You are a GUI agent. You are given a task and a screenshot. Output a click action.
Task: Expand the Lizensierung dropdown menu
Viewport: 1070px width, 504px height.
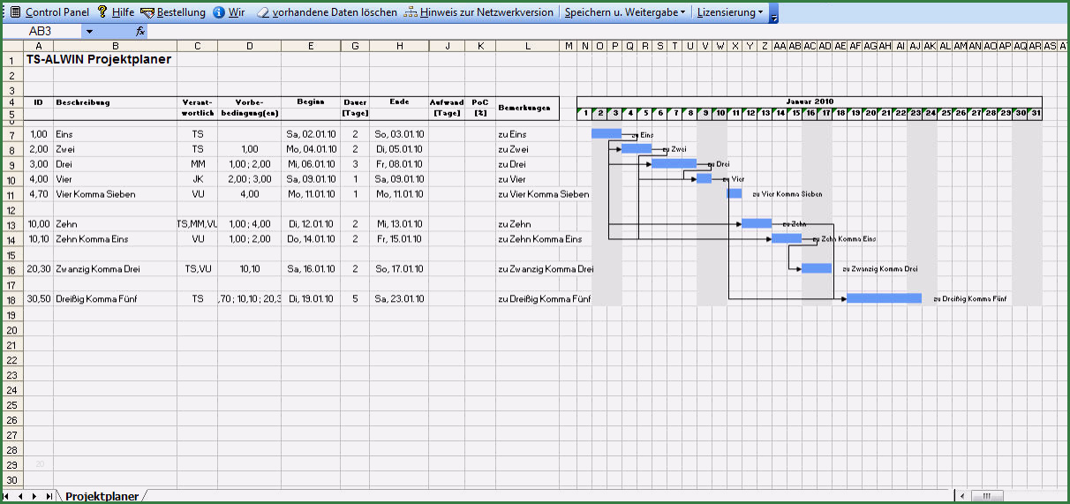(730, 12)
